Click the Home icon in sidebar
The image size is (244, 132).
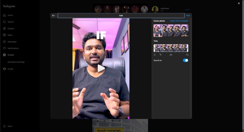tap(4, 15)
